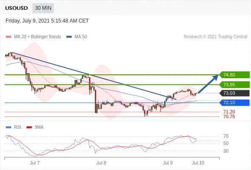
Task: Click the USOUSD symbol title
Action: click(x=17, y=8)
